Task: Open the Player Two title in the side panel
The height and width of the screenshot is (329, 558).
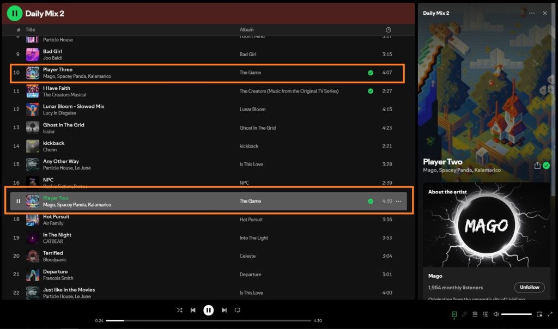Action: [442, 162]
